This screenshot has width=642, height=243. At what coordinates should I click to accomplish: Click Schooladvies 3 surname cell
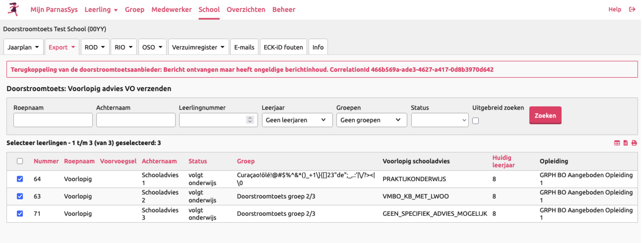coord(160,214)
